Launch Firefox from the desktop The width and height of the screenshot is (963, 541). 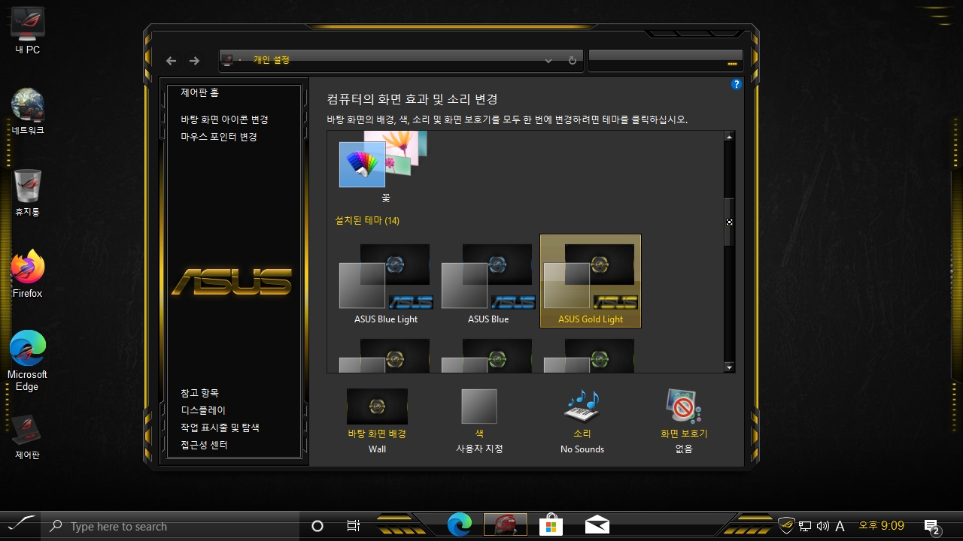[28, 274]
